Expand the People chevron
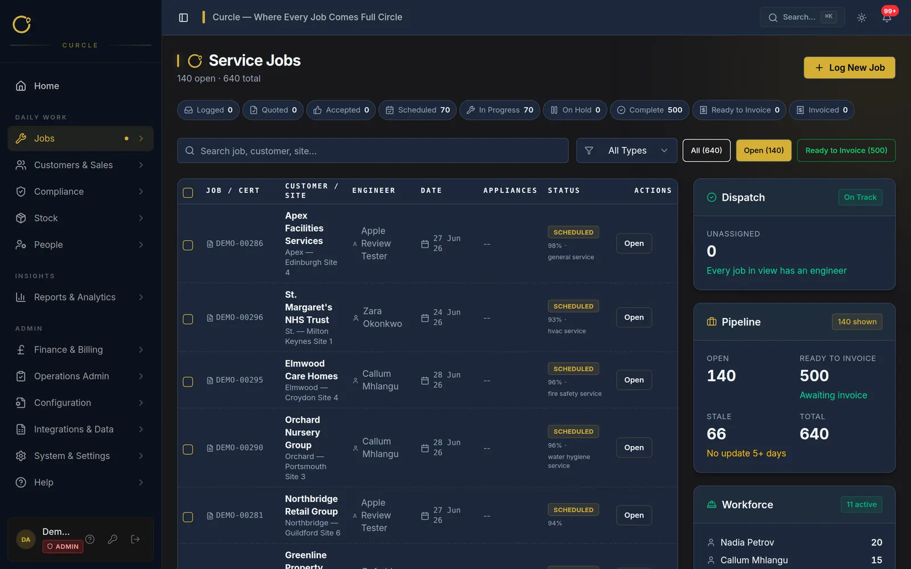Viewport: 911px width, 569px height. pos(141,245)
